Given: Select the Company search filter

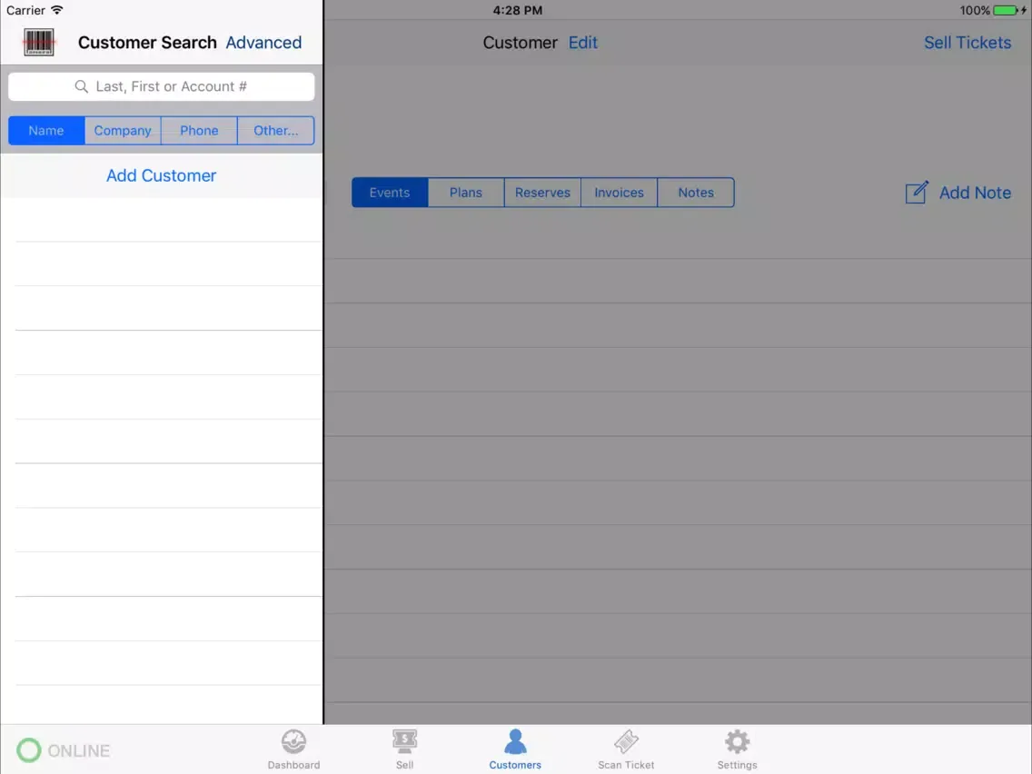Looking at the screenshot, I should [123, 130].
